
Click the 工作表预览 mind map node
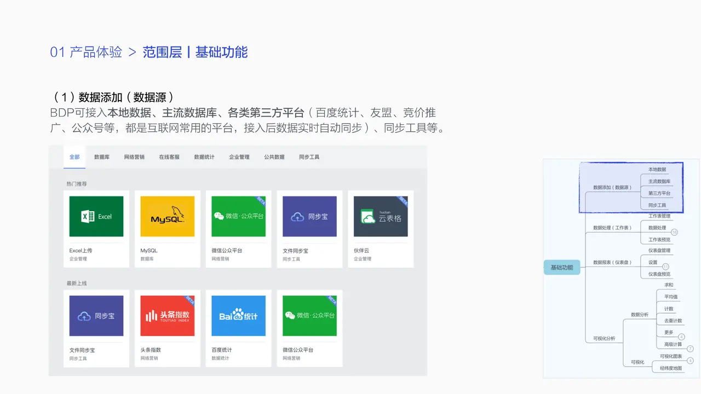coord(659,240)
